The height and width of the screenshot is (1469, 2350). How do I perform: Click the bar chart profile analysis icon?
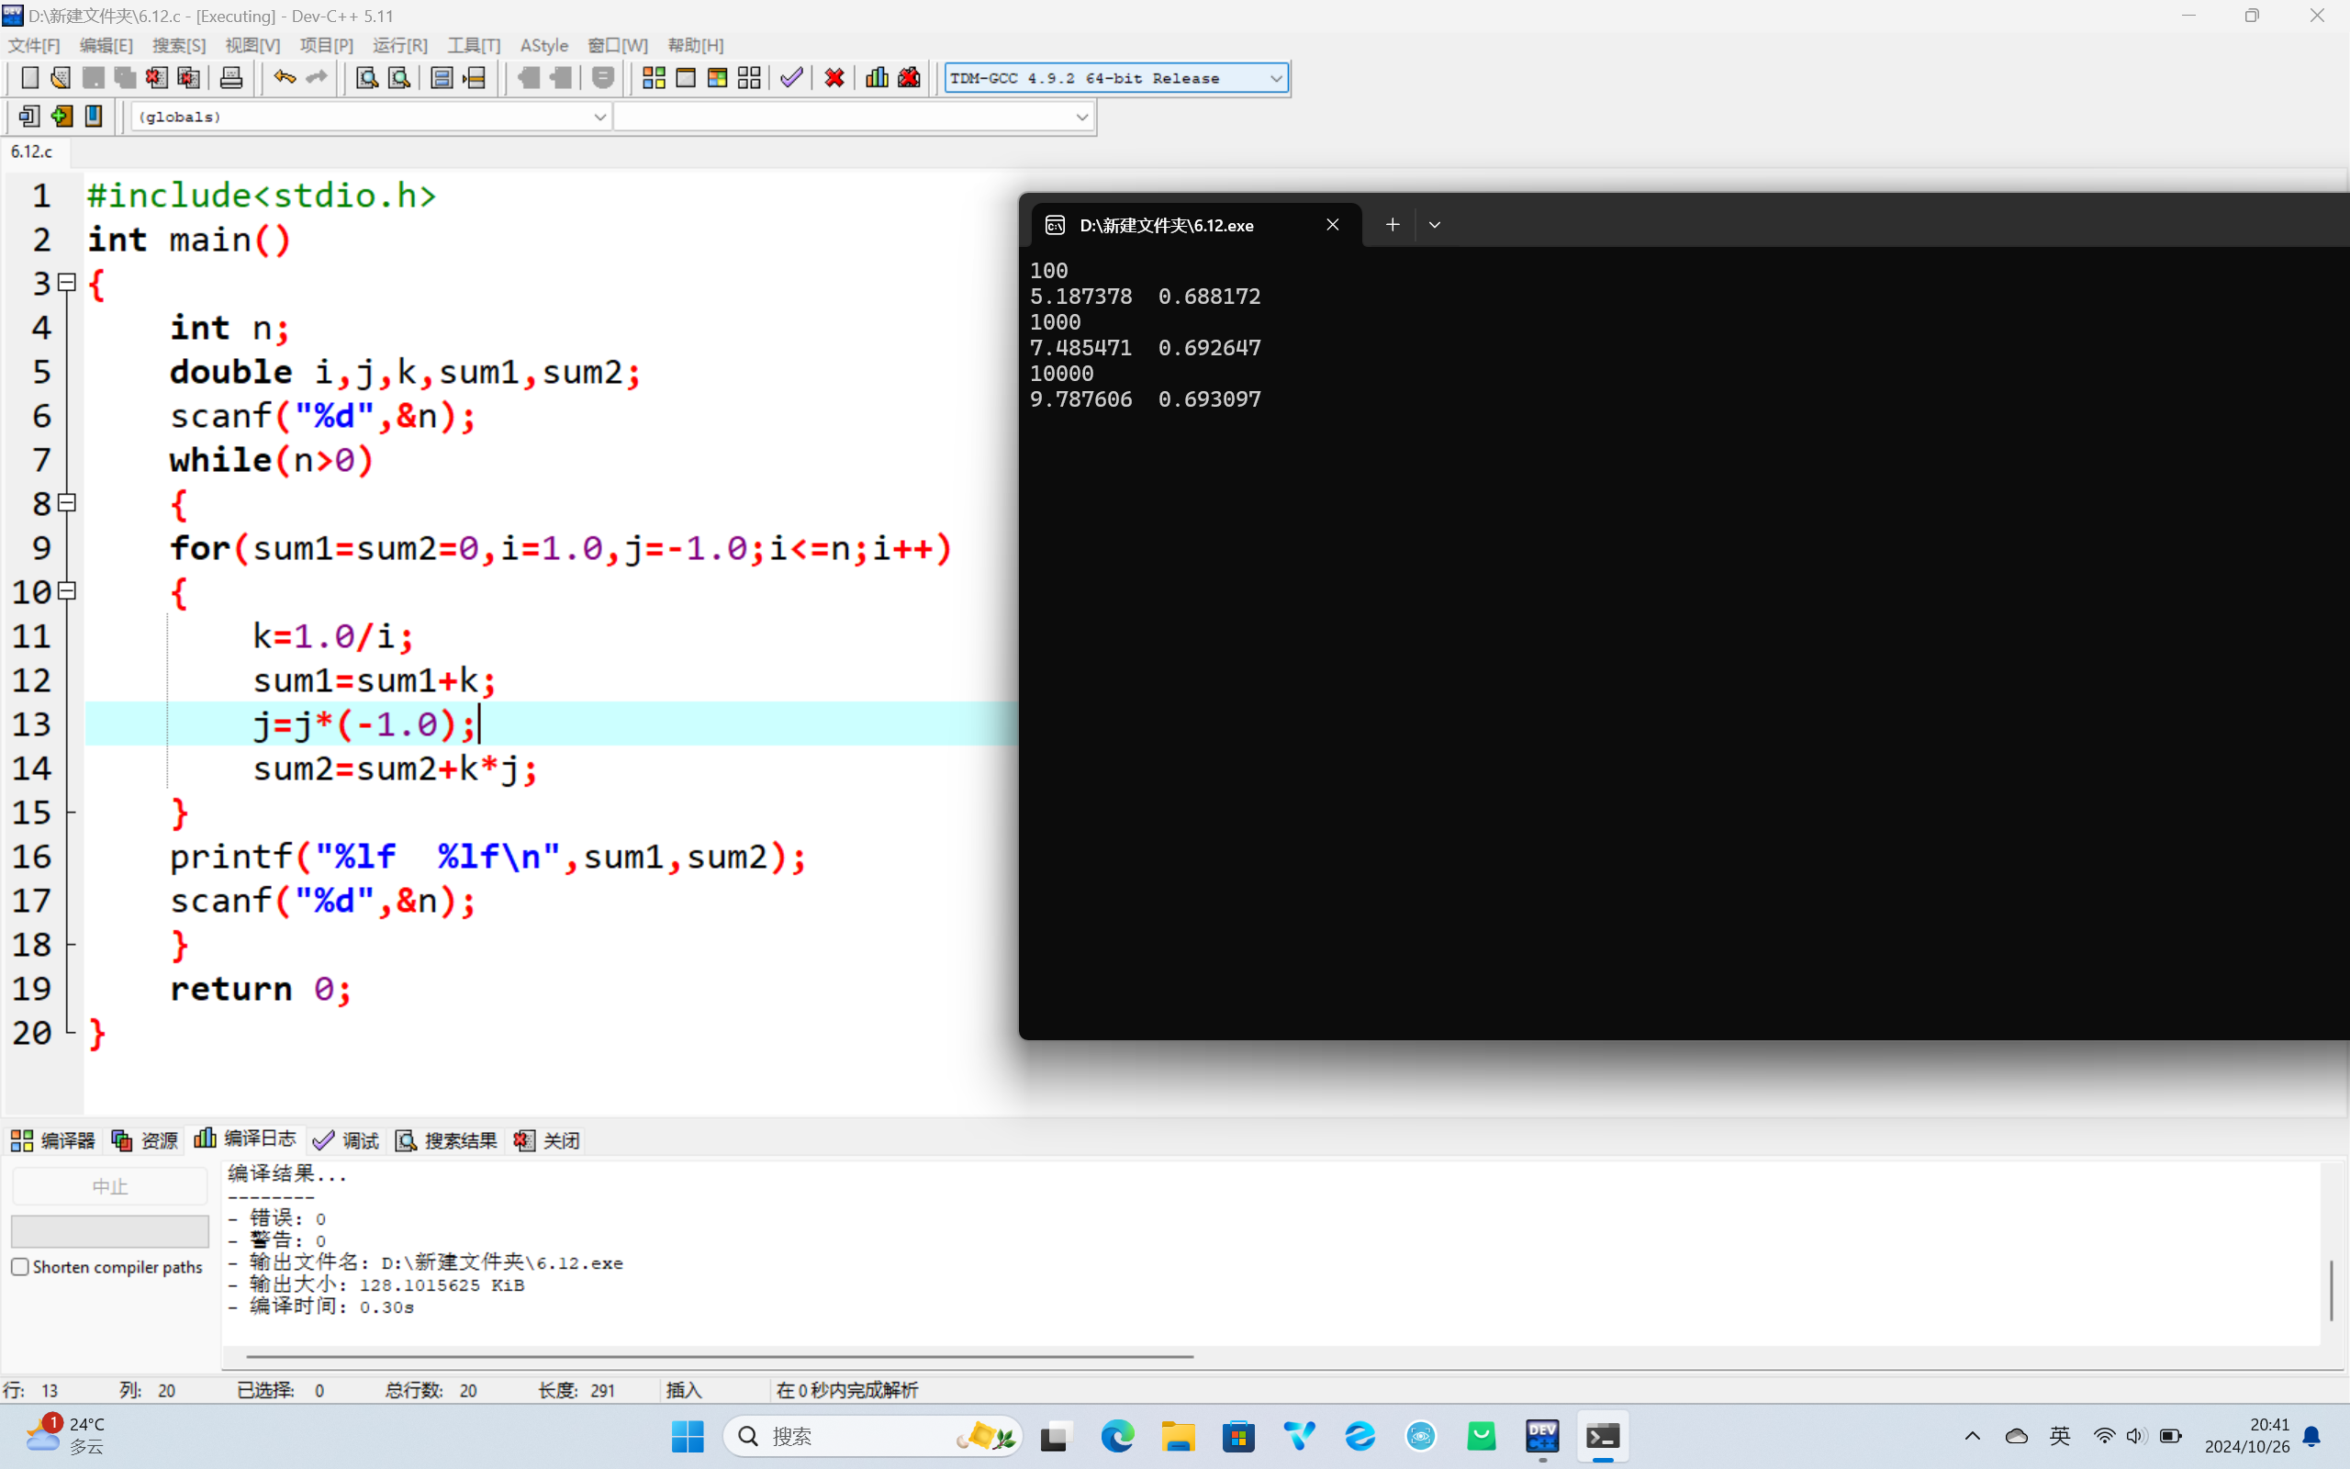(876, 78)
